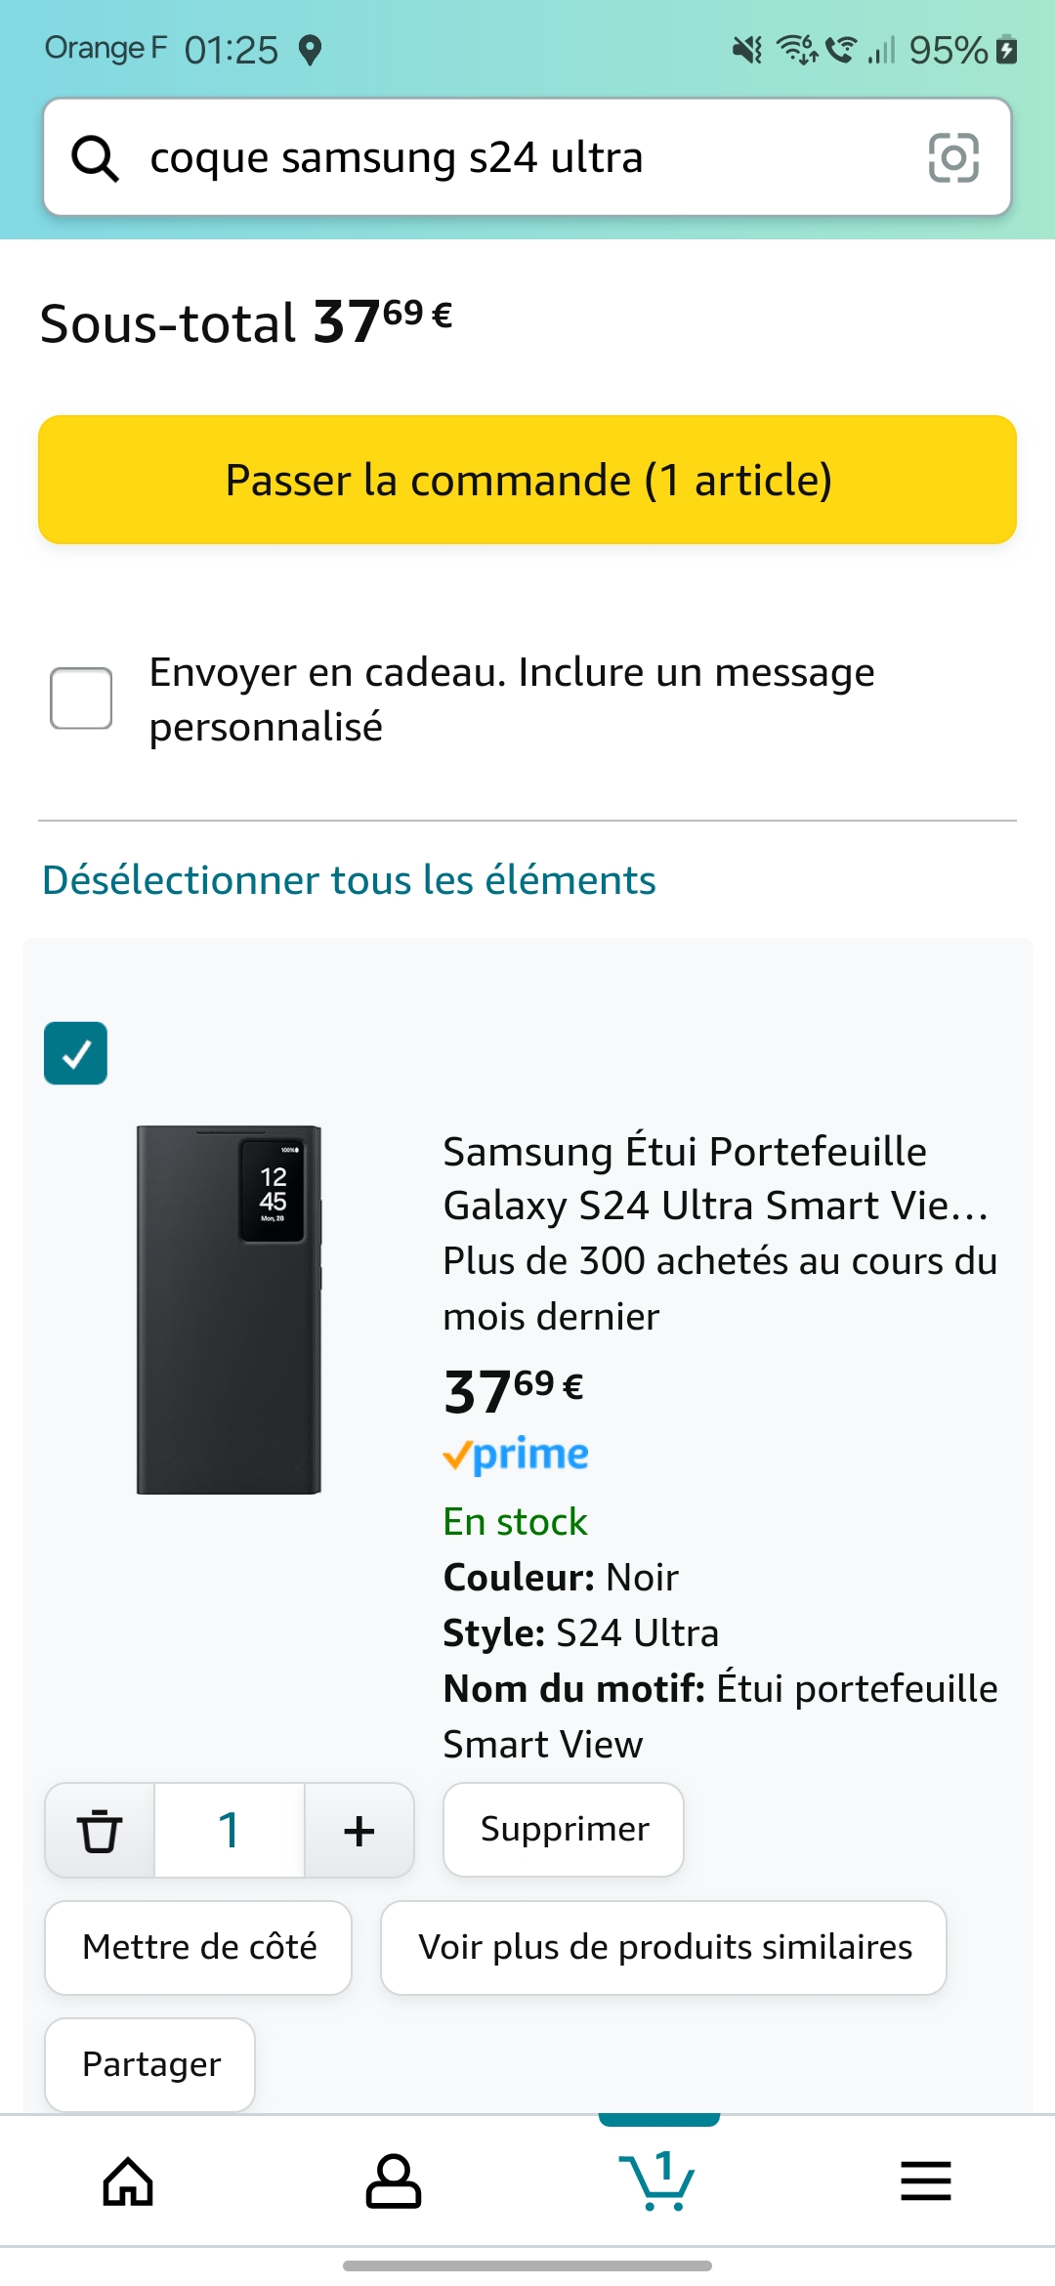Increase quantity with the plus button

coord(359,1830)
